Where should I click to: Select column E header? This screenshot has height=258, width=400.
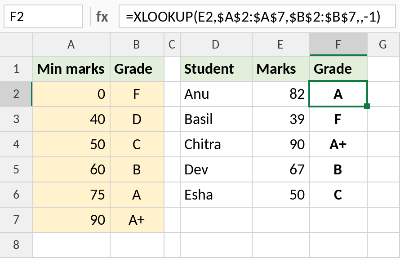[281, 44]
